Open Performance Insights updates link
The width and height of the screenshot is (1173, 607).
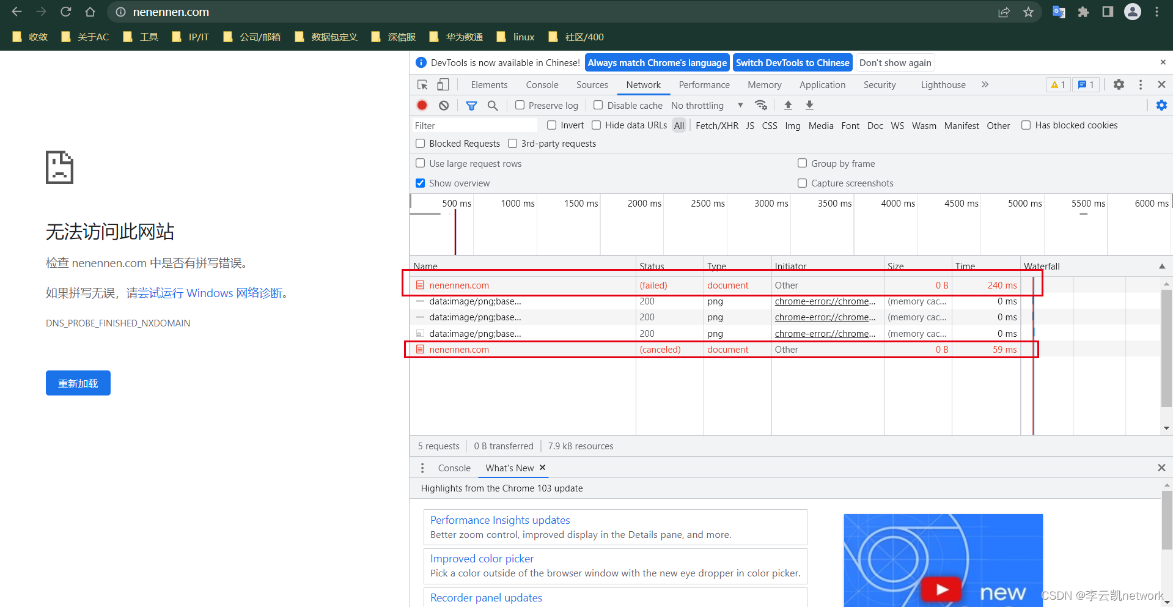point(500,520)
